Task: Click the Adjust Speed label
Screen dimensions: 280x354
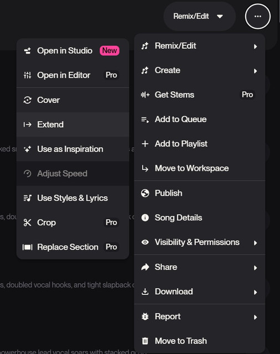Action: pos(63,174)
